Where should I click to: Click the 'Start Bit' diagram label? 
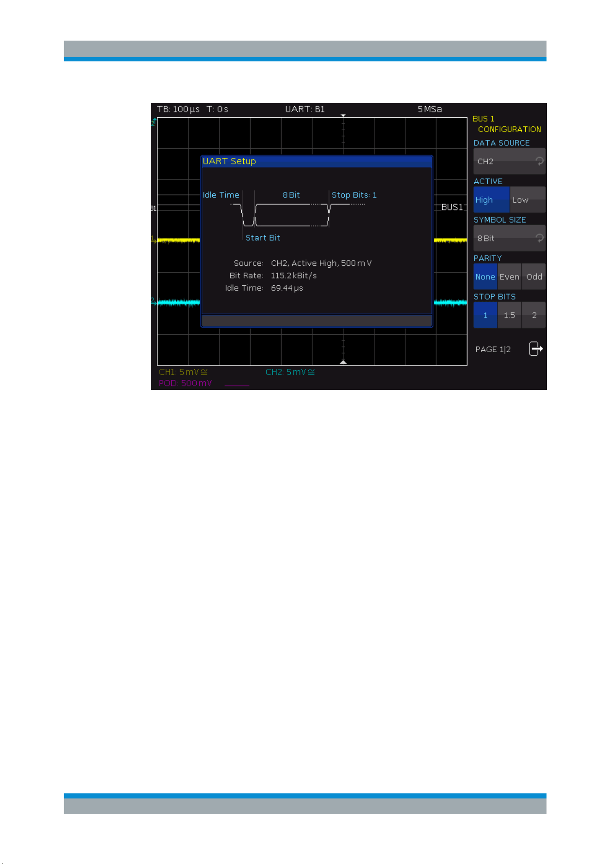click(x=263, y=238)
